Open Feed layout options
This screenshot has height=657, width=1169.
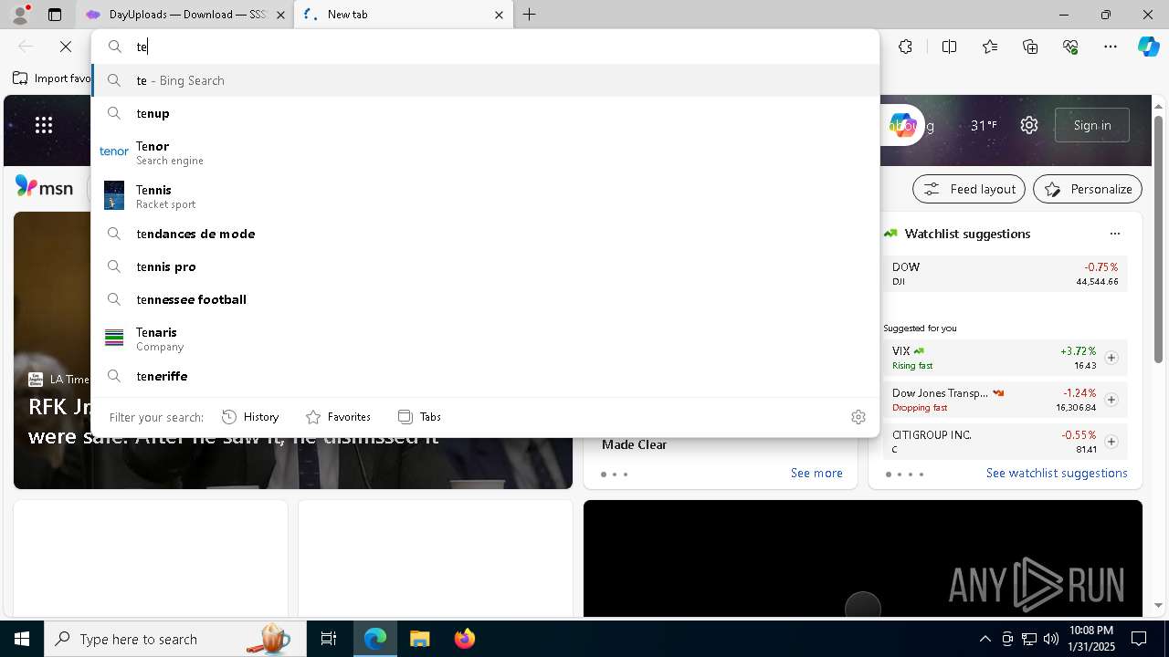tap(969, 189)
